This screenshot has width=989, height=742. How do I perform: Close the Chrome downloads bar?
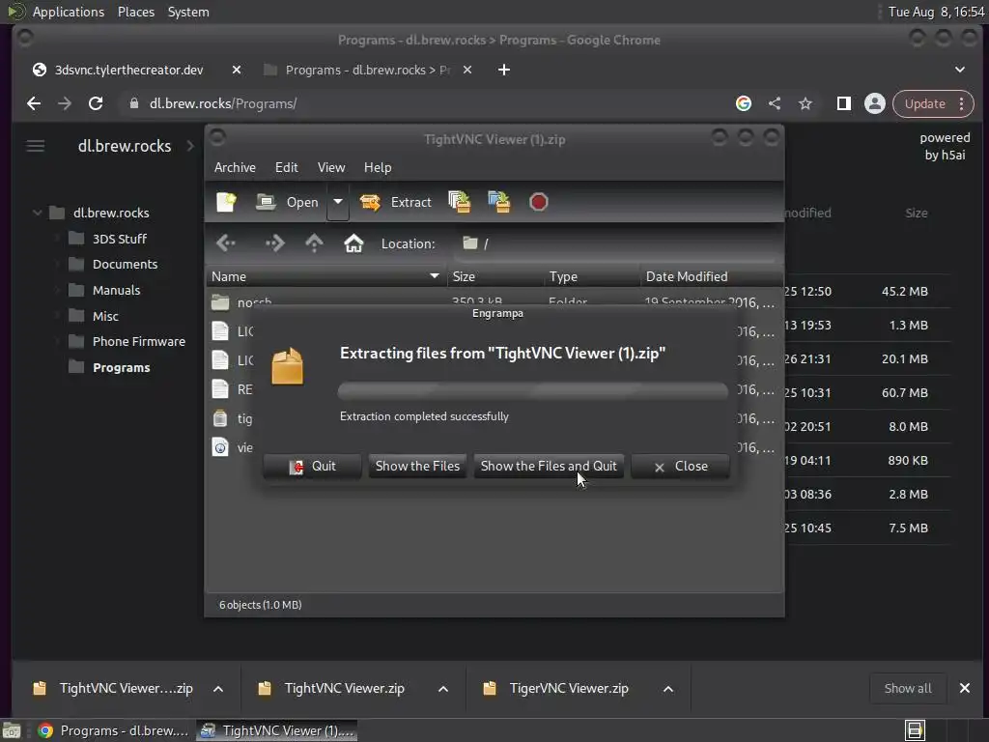(965, 688)
